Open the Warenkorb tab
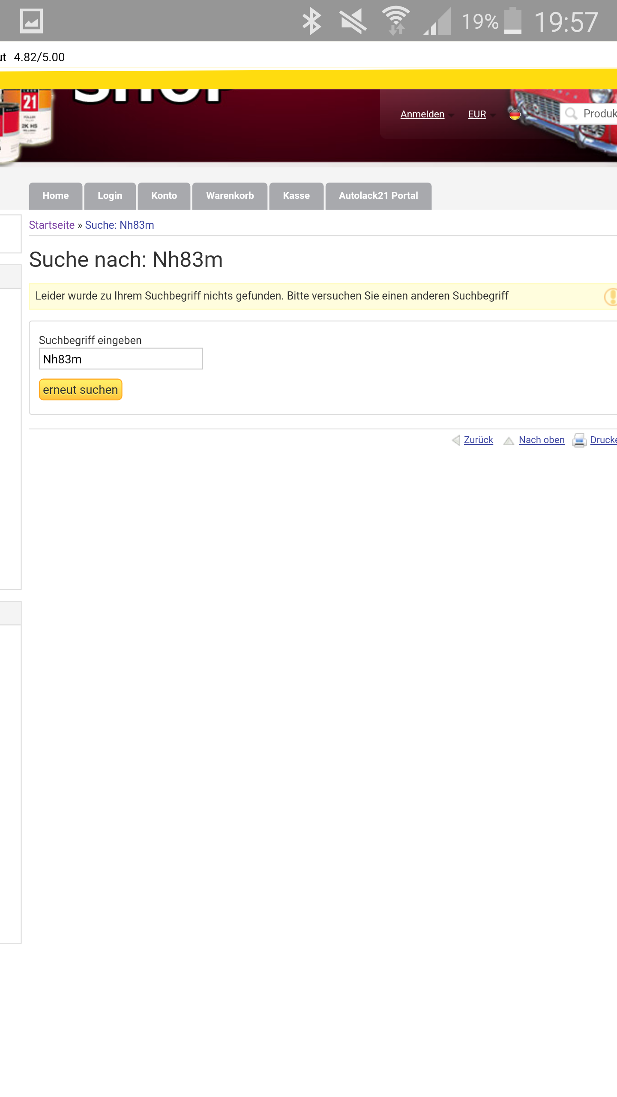The height and width of the screenshot is (1097, 617). pos(230,196)
